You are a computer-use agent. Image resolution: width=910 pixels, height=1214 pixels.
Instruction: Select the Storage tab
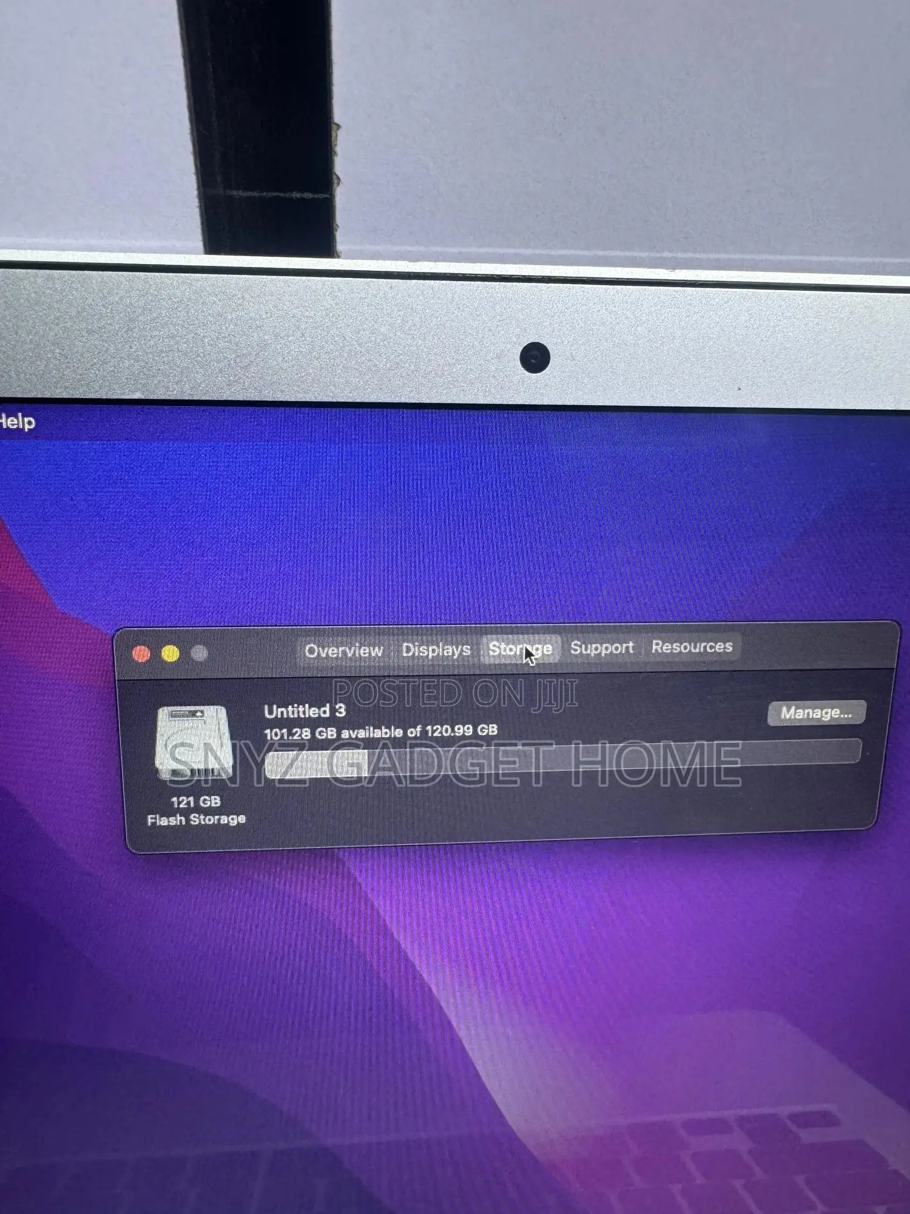(x=521, y=649)
